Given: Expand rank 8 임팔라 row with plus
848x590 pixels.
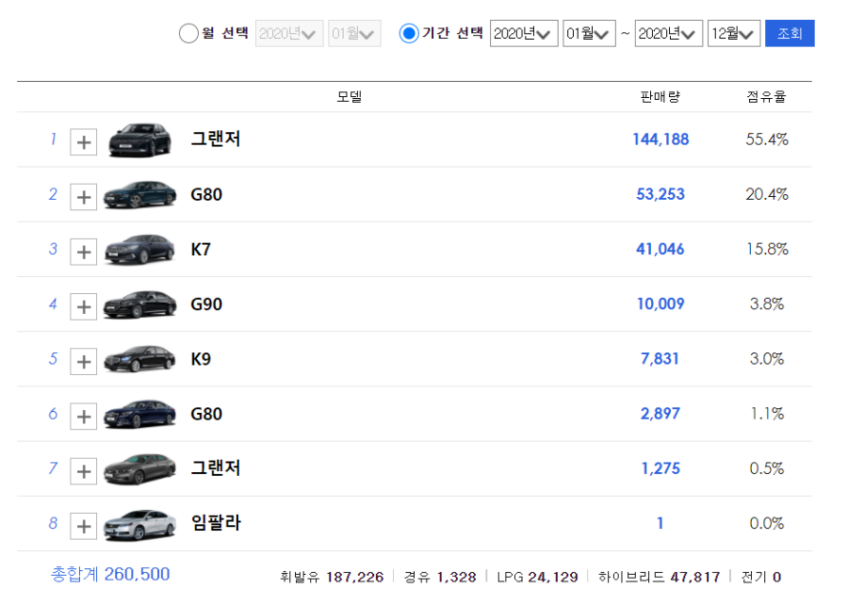Looking at the screenshot, I should (83, 526).
